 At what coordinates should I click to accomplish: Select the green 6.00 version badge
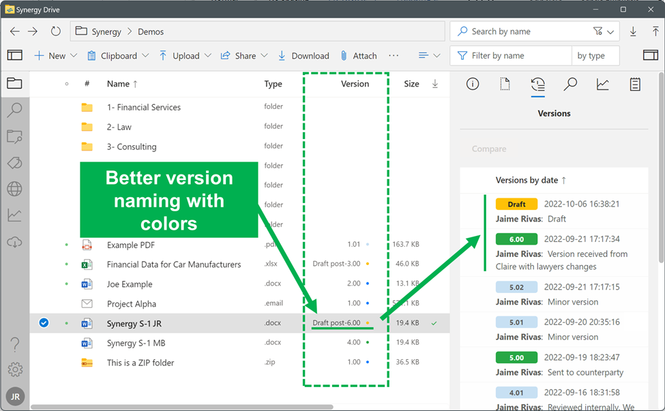pos(516,239)
